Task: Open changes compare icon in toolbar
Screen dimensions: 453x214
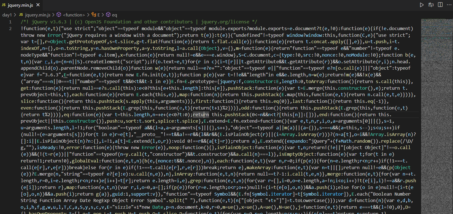Action: point(431,5)
